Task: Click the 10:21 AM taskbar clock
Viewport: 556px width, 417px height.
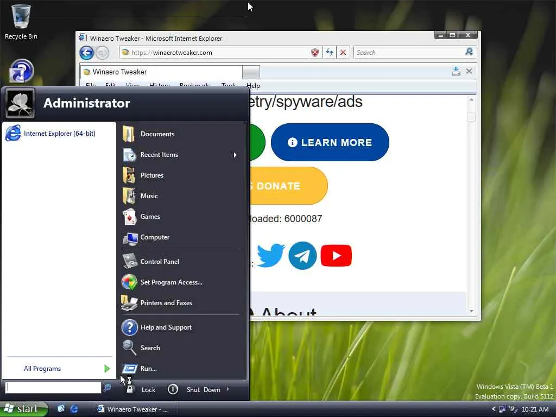Action: point(535,409)
